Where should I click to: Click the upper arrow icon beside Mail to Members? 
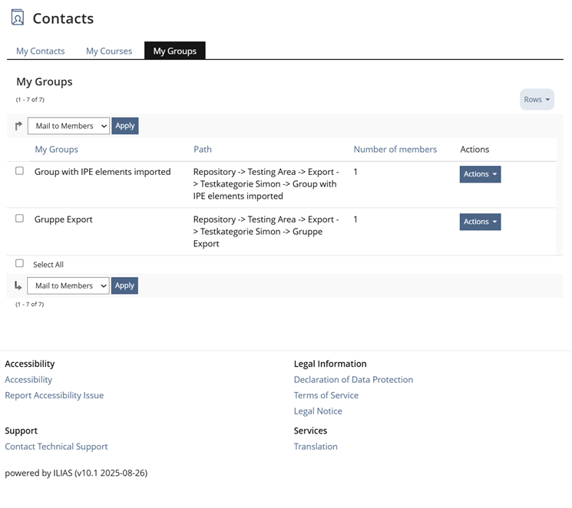[x=19, y=126]
